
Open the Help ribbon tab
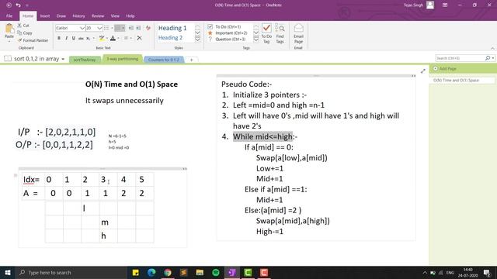(x=130, y=15)
